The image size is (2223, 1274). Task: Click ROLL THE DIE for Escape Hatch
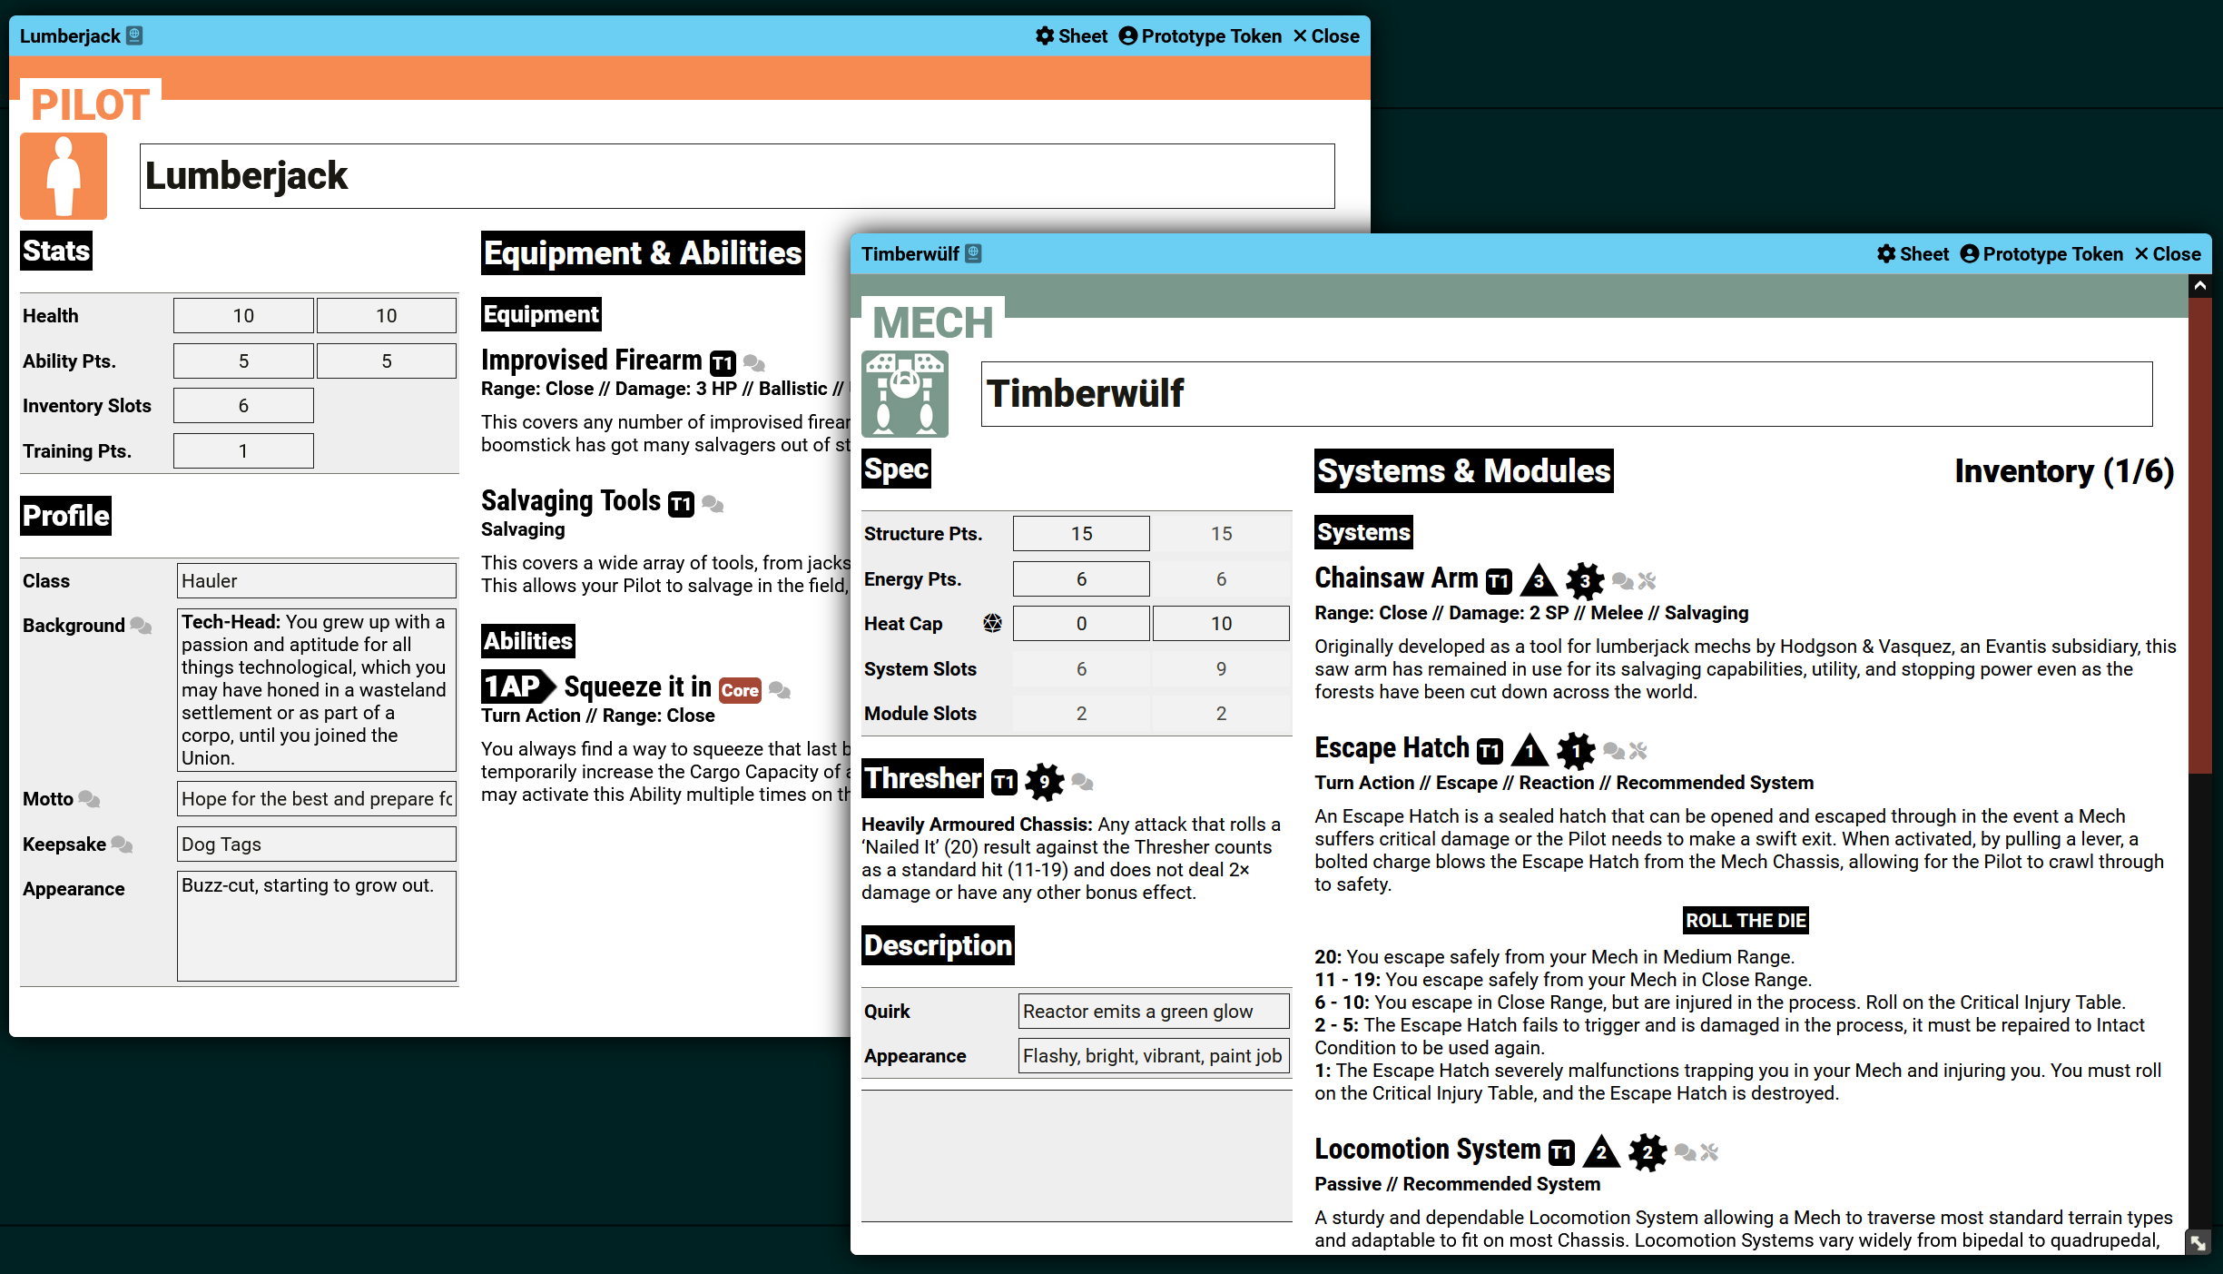[1746, 921]
